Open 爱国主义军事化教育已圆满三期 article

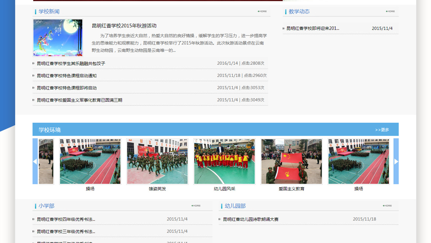tap(79, 100)
